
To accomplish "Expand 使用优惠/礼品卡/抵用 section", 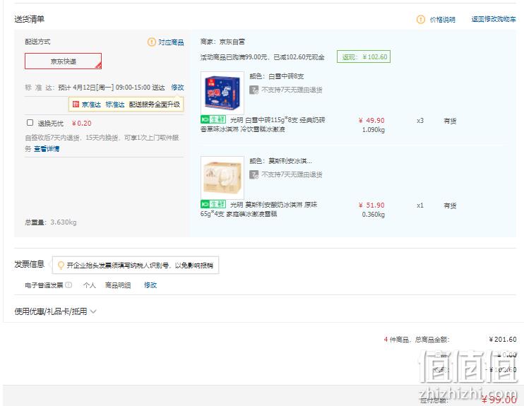I will tap(55, 311).
